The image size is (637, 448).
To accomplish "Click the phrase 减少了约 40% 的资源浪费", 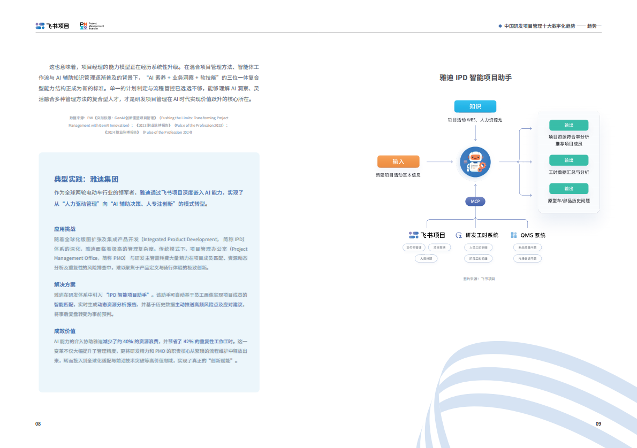I will (x=132, y=342).
